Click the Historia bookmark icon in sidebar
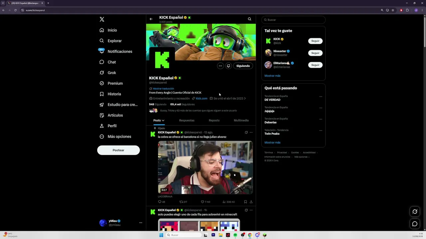 (x=102, y=94)
